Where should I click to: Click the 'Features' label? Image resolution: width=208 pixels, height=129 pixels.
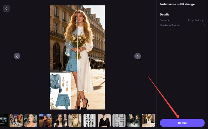[x=164, y=20]
